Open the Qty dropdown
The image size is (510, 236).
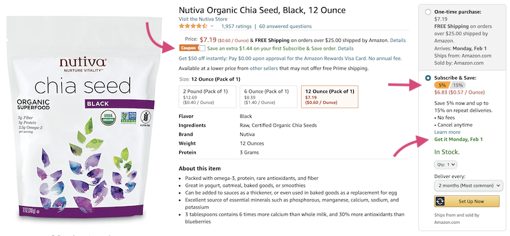(x=446, y=165)
